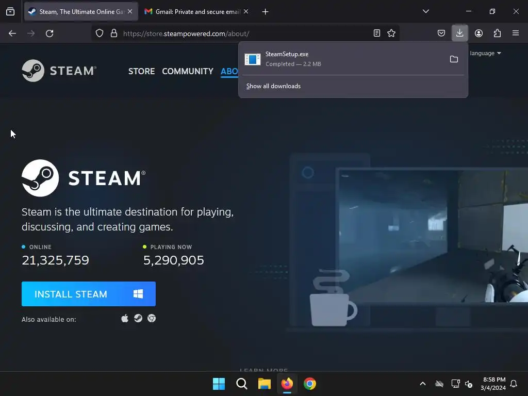Close the Steam tab
The image size is (528, 396).
(130, 11)
